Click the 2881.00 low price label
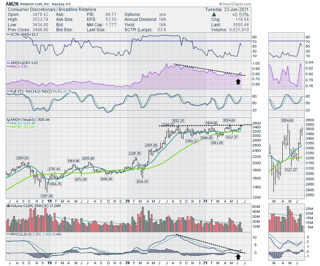Viewport: 320px width, 266px height. click(217, 143)
